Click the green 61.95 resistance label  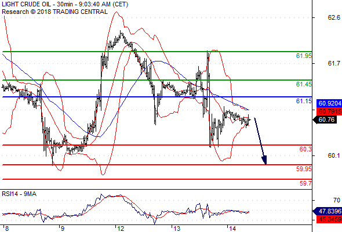pos(304,56)
